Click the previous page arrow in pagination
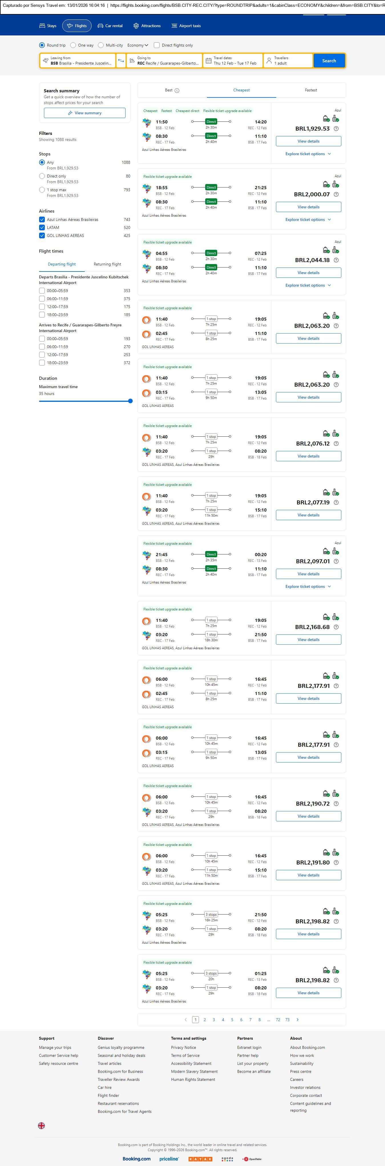Image resolution: width=385 pixels, height=1166 pixels. click(x=185, y=1019)
